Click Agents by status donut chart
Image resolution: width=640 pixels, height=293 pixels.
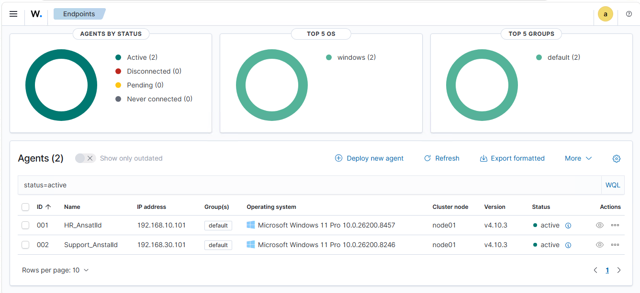coord(61,85)
